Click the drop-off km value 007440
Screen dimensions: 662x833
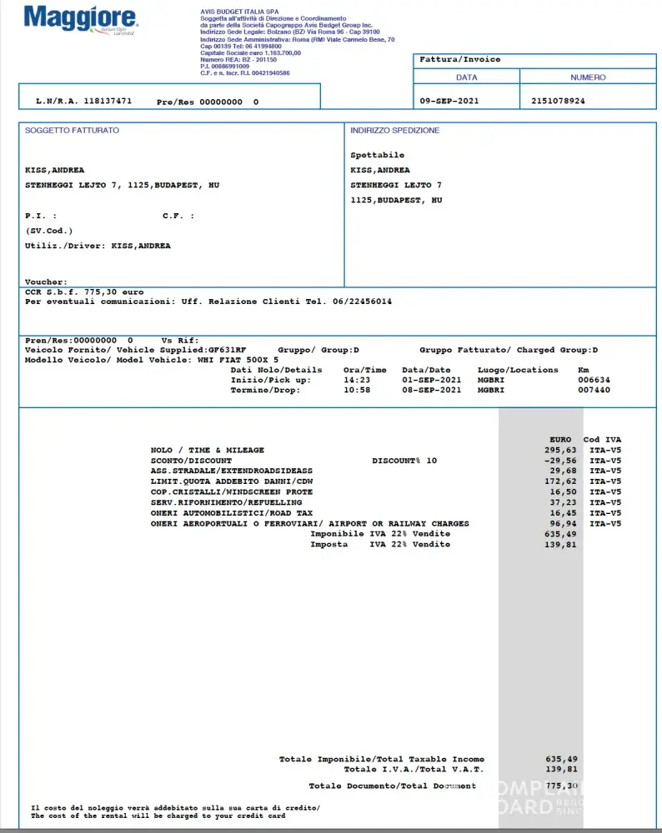click(x=594, y=390)
